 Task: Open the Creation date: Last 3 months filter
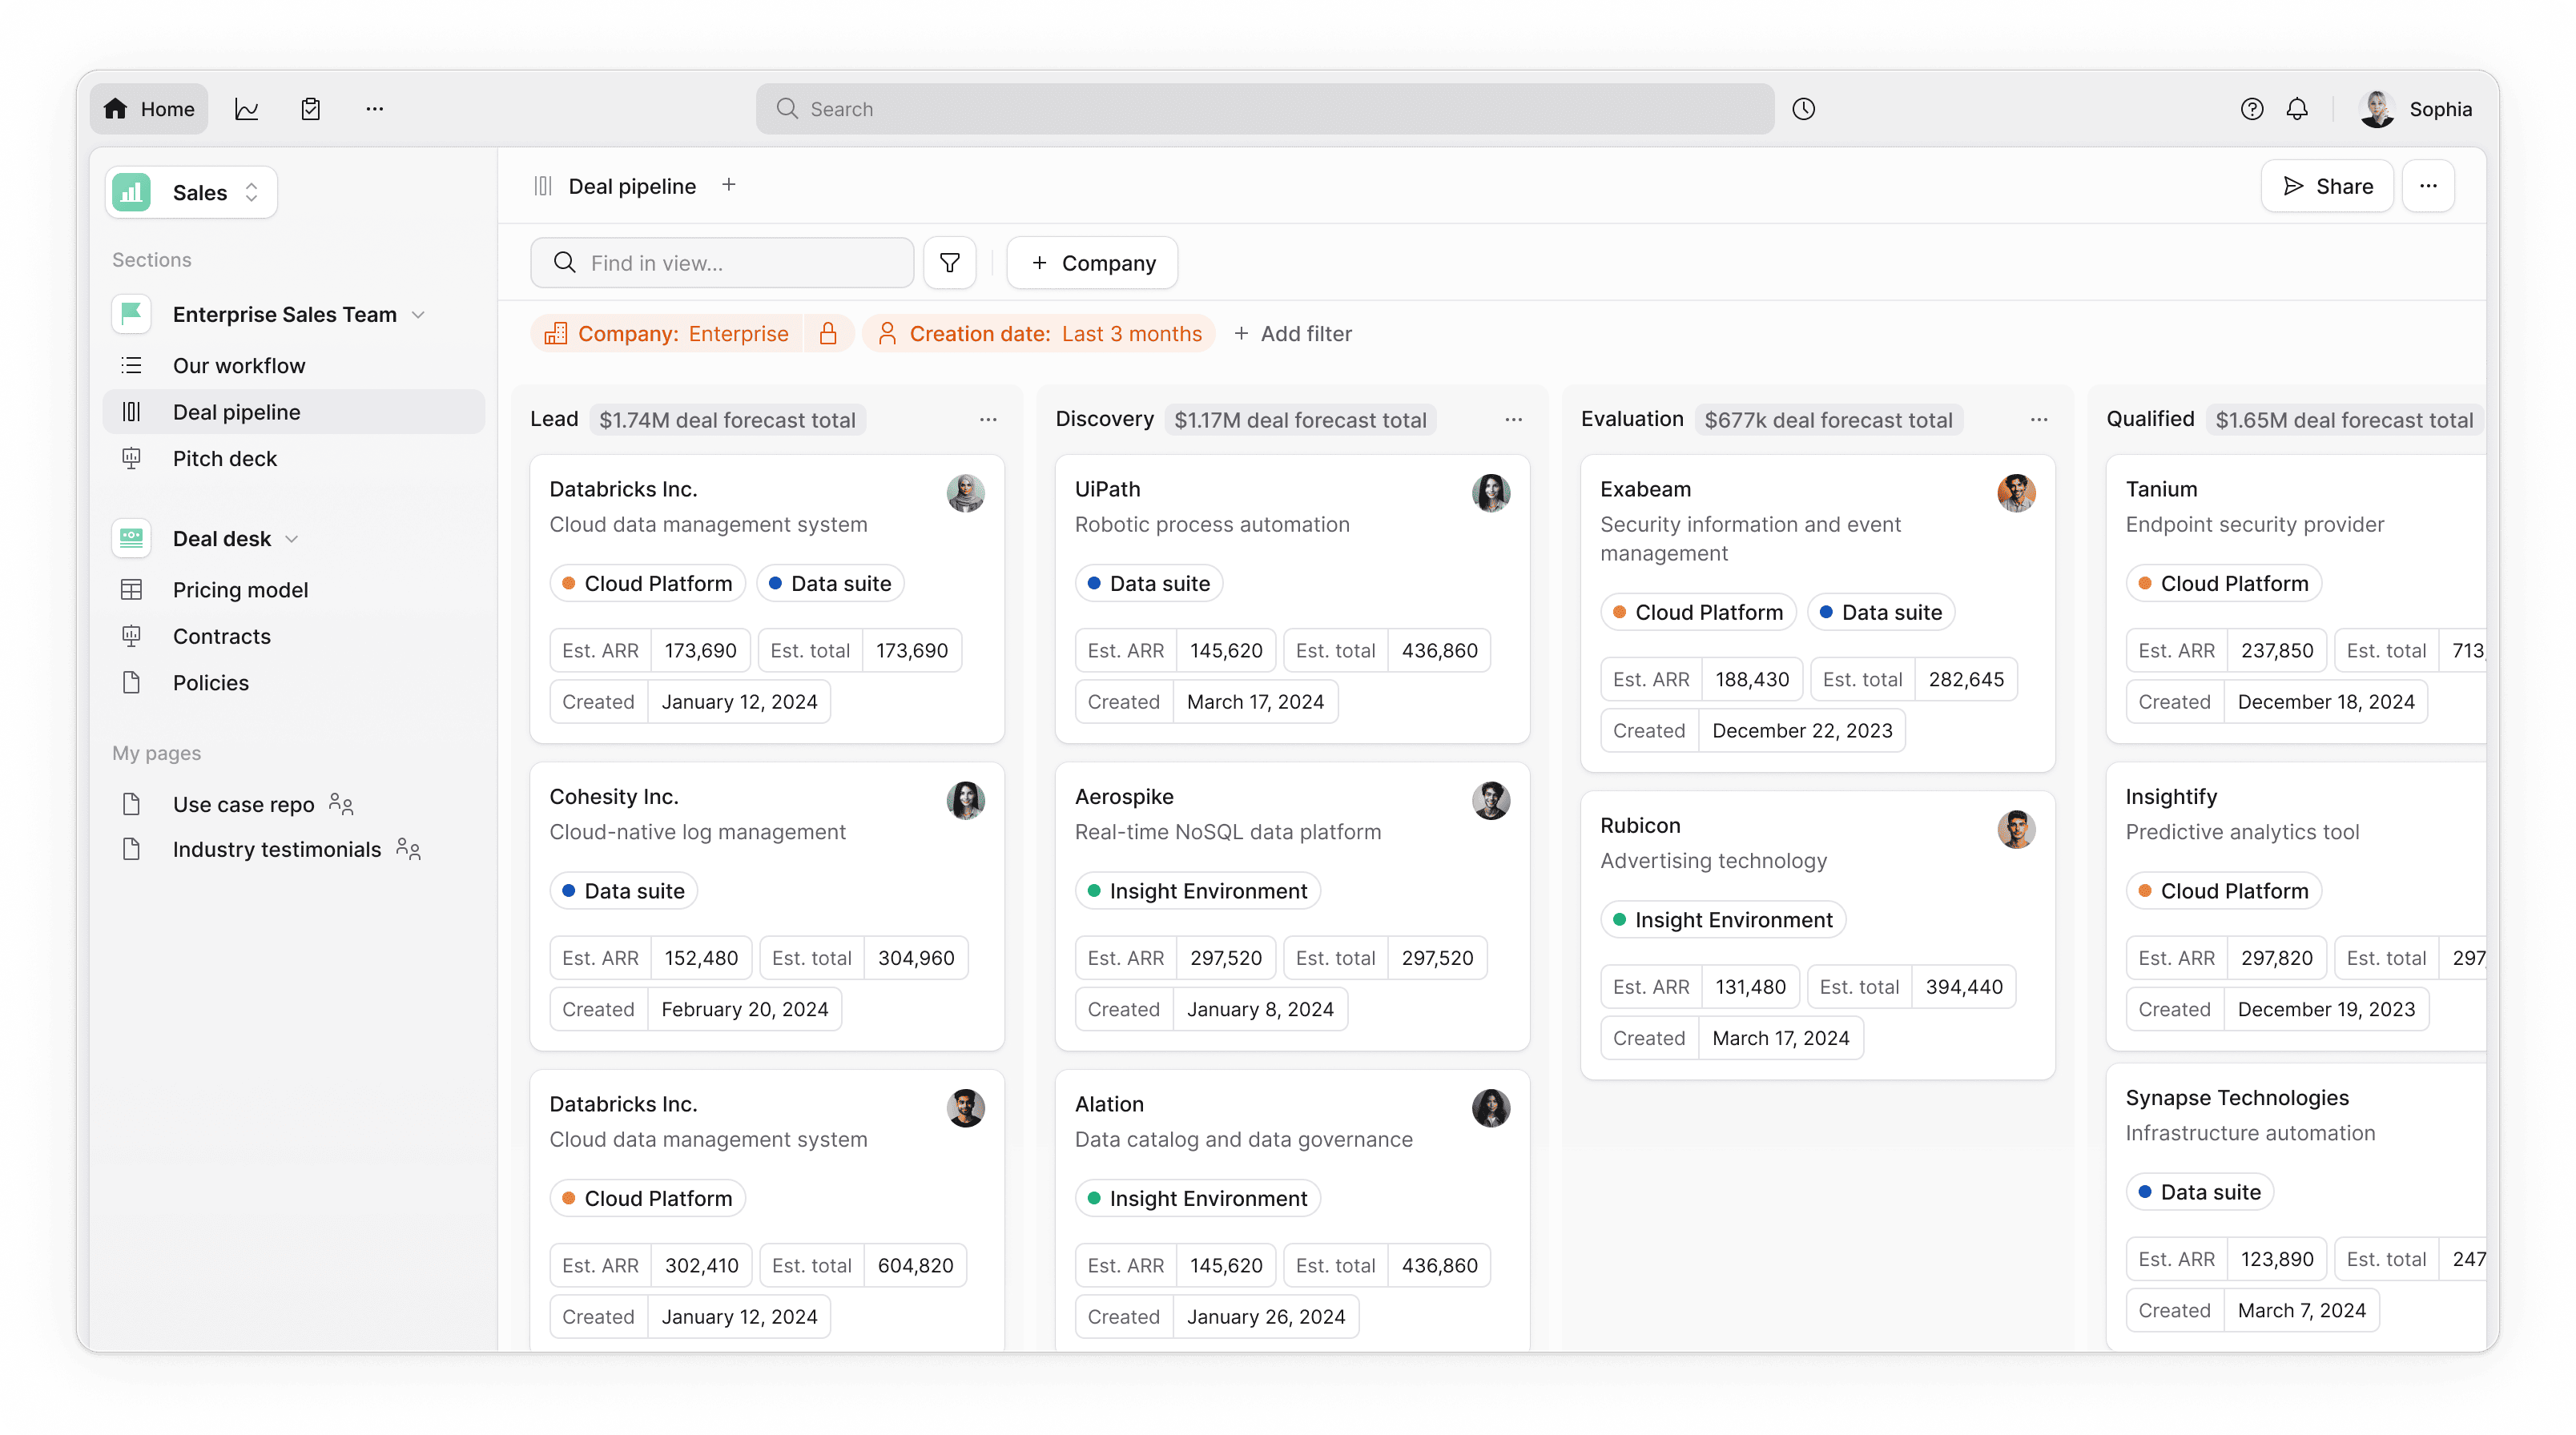coord(1039,334)
